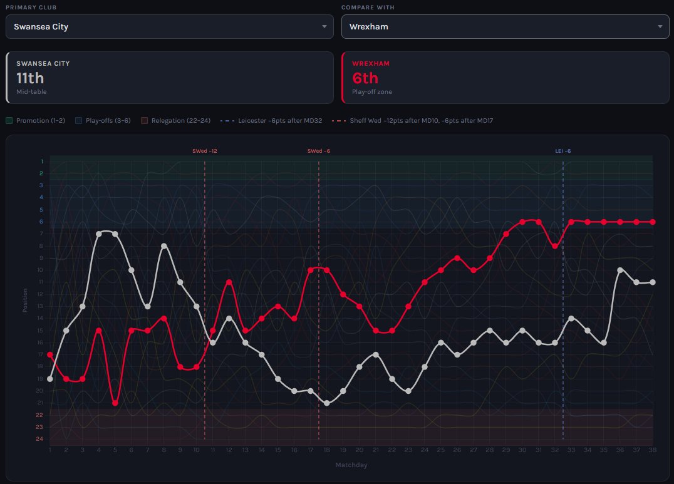Open the Primary Club dropdown showing Swansea City

169,27
